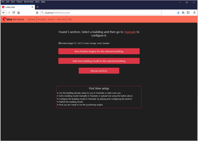198x141 pixels.
Task: Maximize the browser window
Action: pos(187,2)
